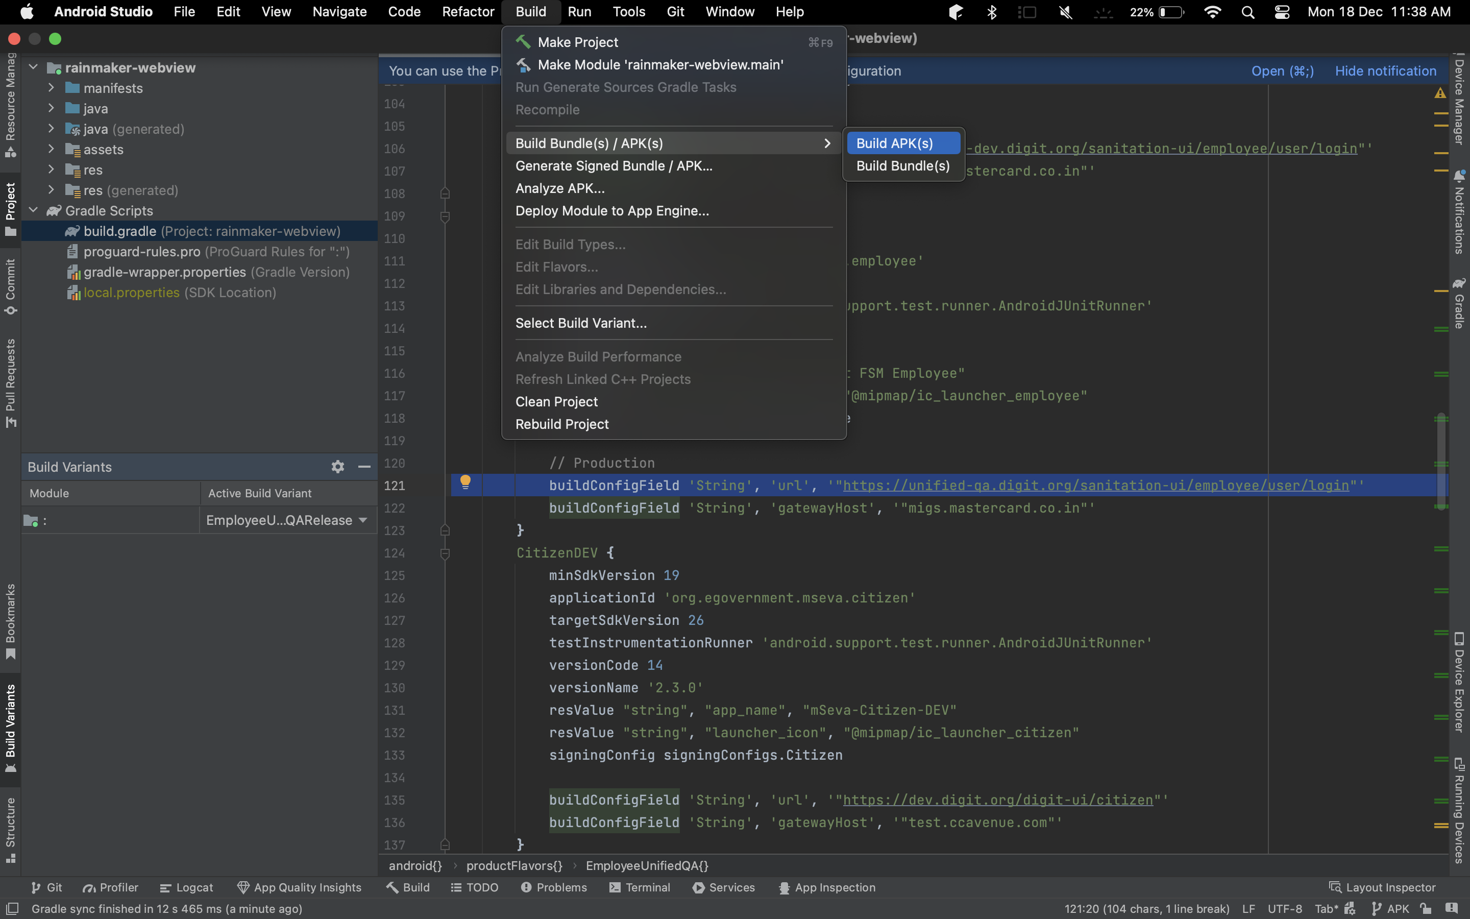Expand the assets folder
Screen dimensions: 1470x919
coord(52,150)
